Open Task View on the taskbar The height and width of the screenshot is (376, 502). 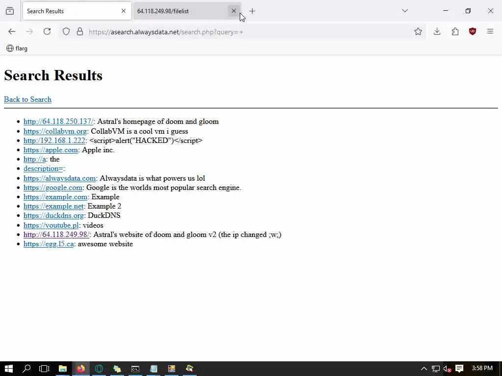44,369
